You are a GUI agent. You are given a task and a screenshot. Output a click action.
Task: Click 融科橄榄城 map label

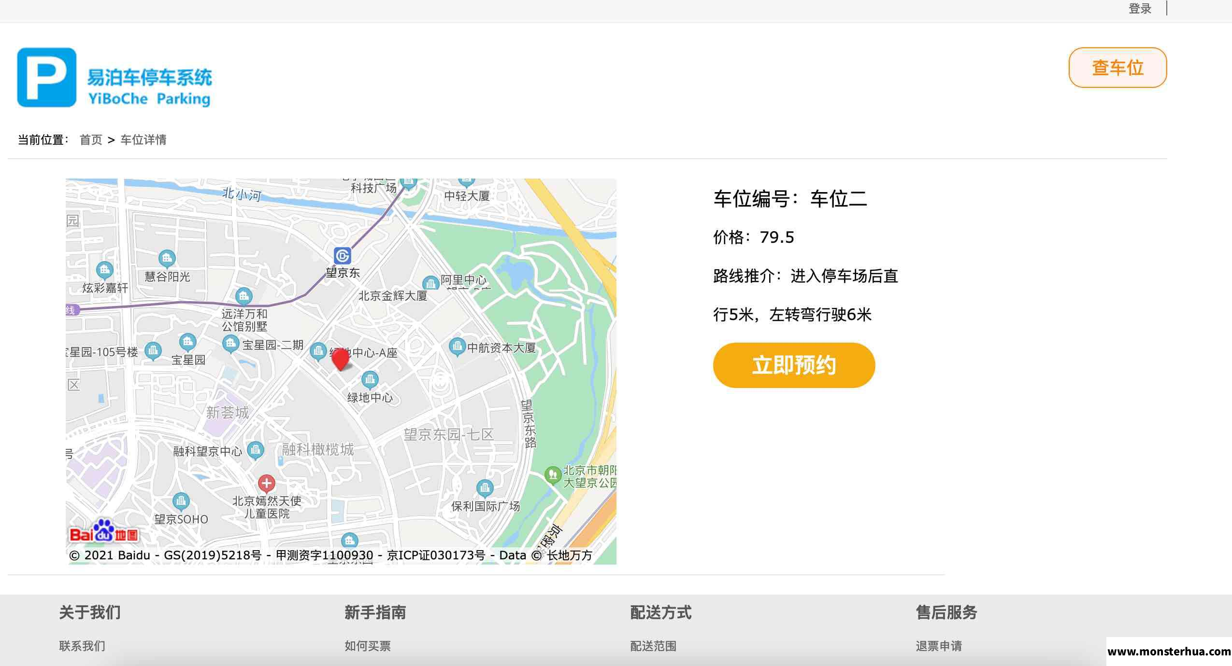(317, 449)
